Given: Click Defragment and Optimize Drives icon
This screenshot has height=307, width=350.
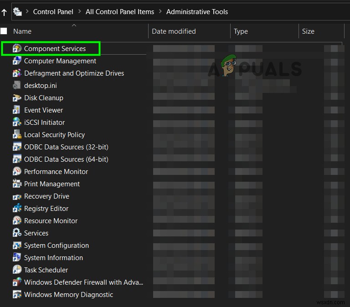Looking at the screenshot, I should 17,73.
